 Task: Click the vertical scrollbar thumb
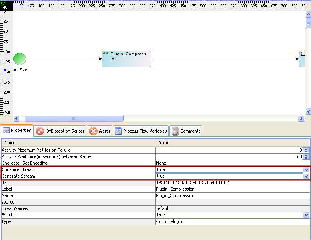coord(308,24)
